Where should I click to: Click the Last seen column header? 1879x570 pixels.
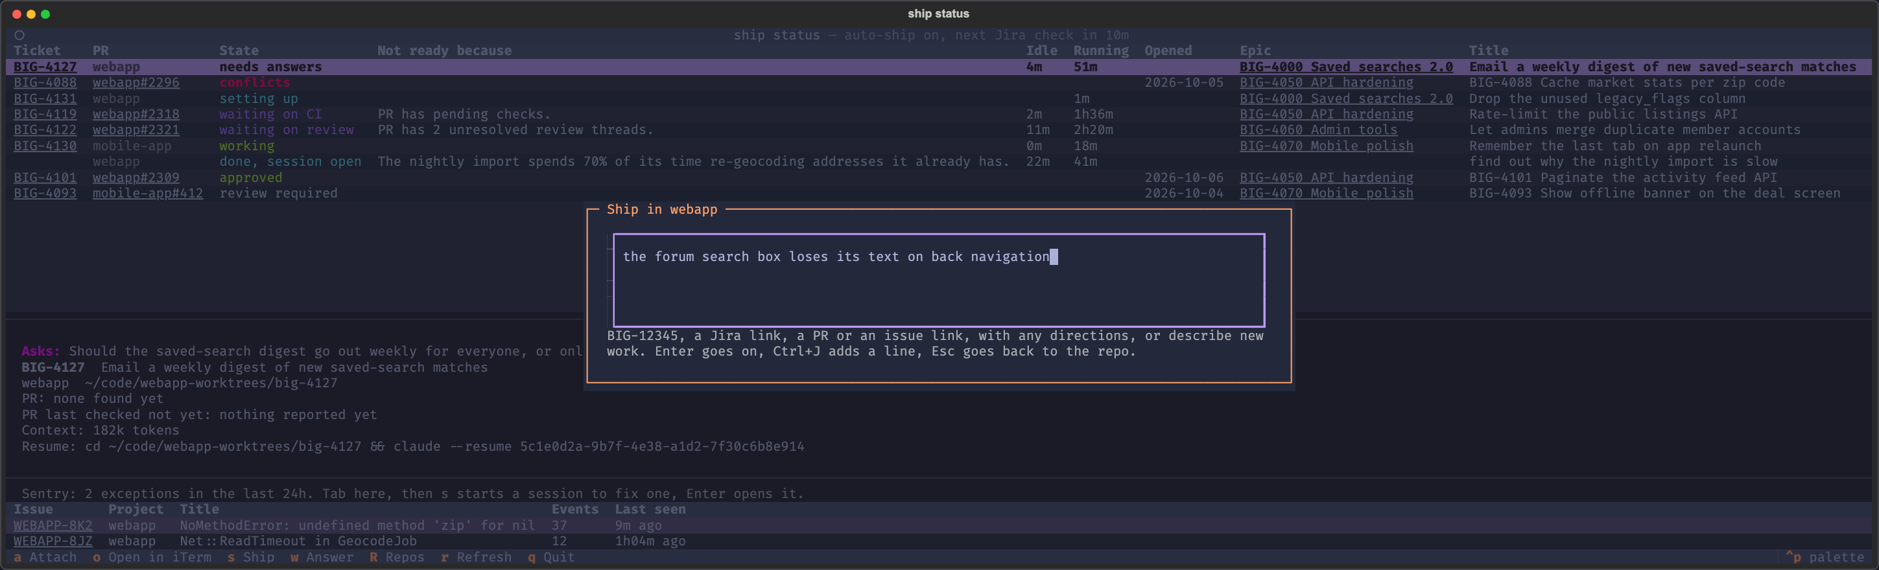point(650,510)
